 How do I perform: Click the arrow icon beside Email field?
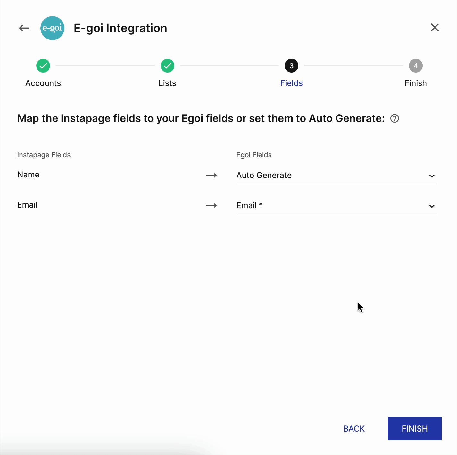(211, 205)
